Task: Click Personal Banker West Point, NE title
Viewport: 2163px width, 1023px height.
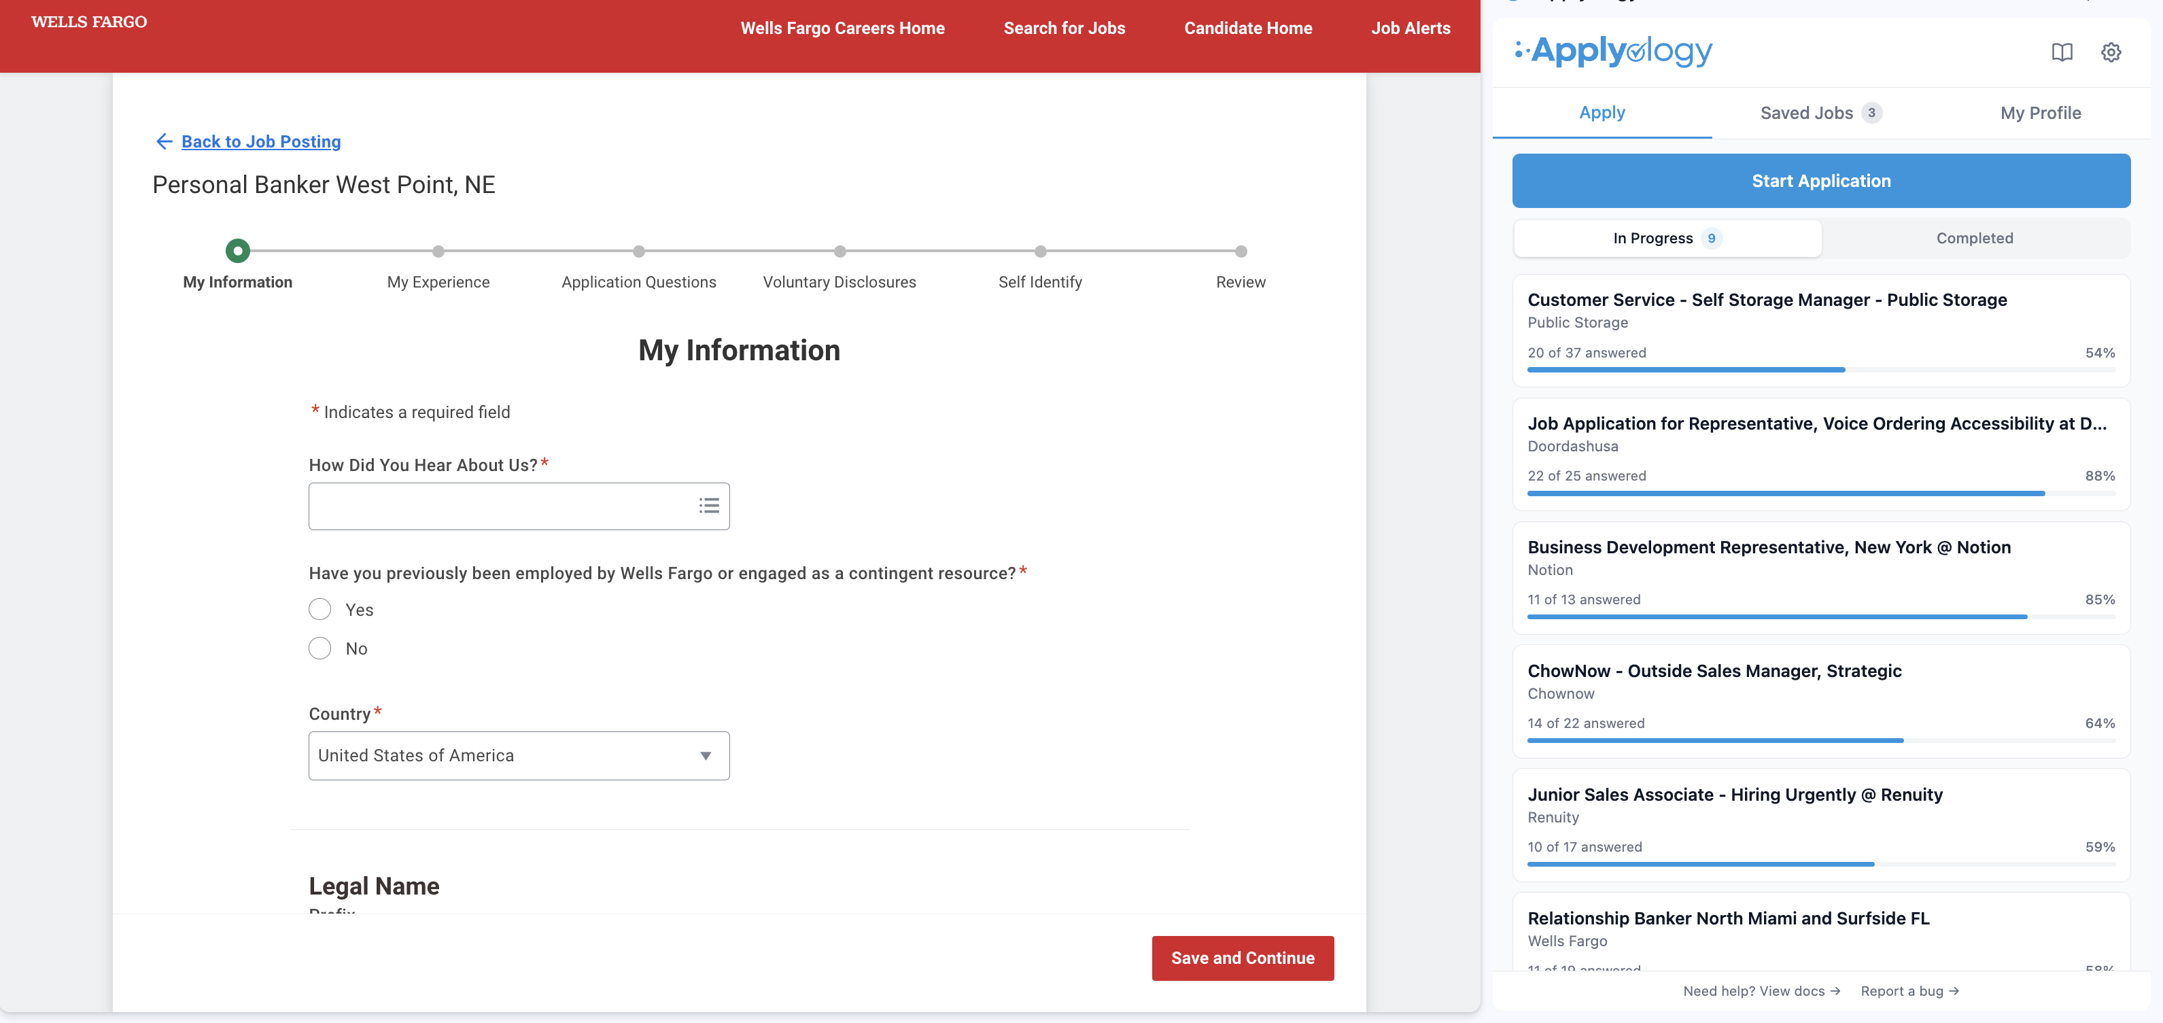Action: (x=324, y=185)
